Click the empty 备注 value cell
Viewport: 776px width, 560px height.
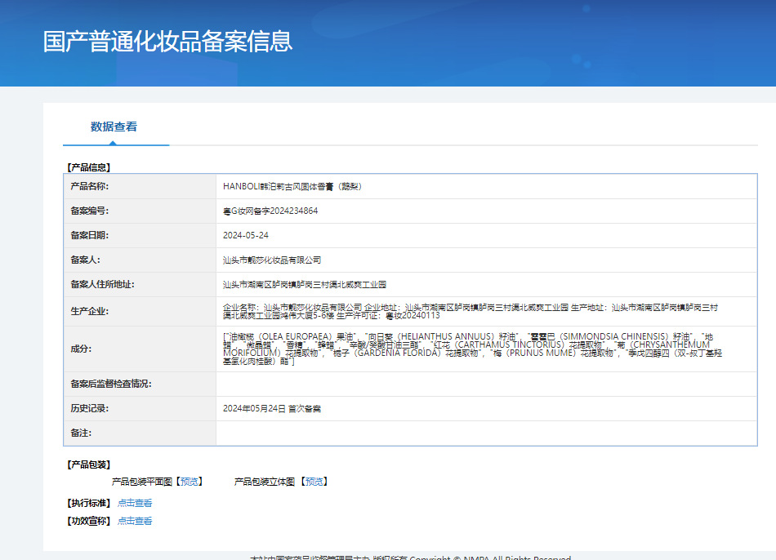486,433
